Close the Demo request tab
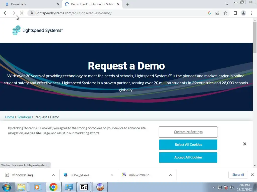The image size is (257, 192). pyautogui.click(x=118, y=4)
